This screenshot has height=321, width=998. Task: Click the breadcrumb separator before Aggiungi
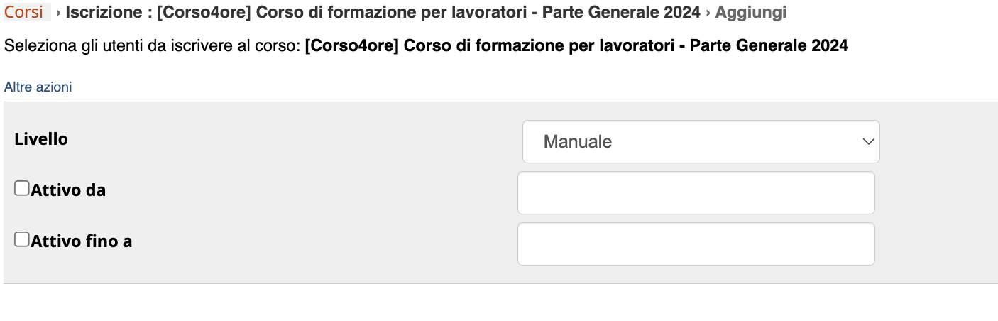click(707, 13)
